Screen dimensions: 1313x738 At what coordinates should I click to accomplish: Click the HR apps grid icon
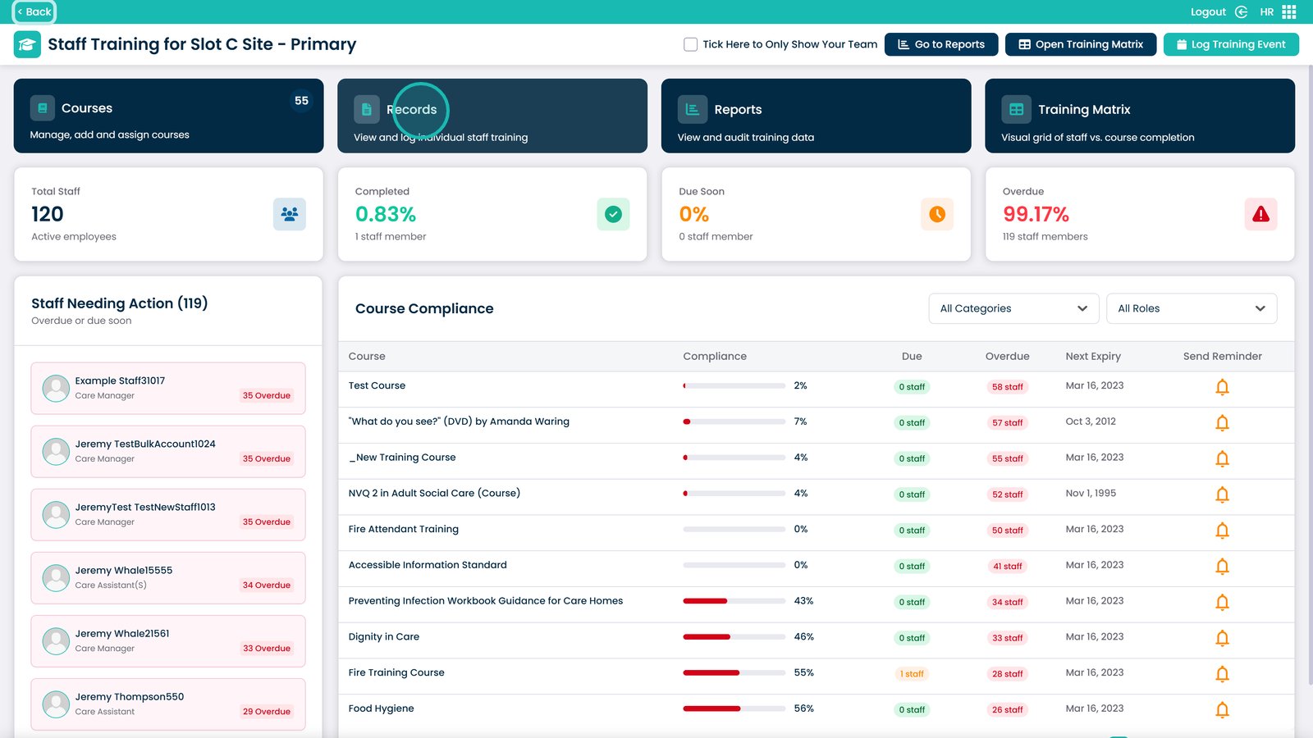coord(1289,11)
